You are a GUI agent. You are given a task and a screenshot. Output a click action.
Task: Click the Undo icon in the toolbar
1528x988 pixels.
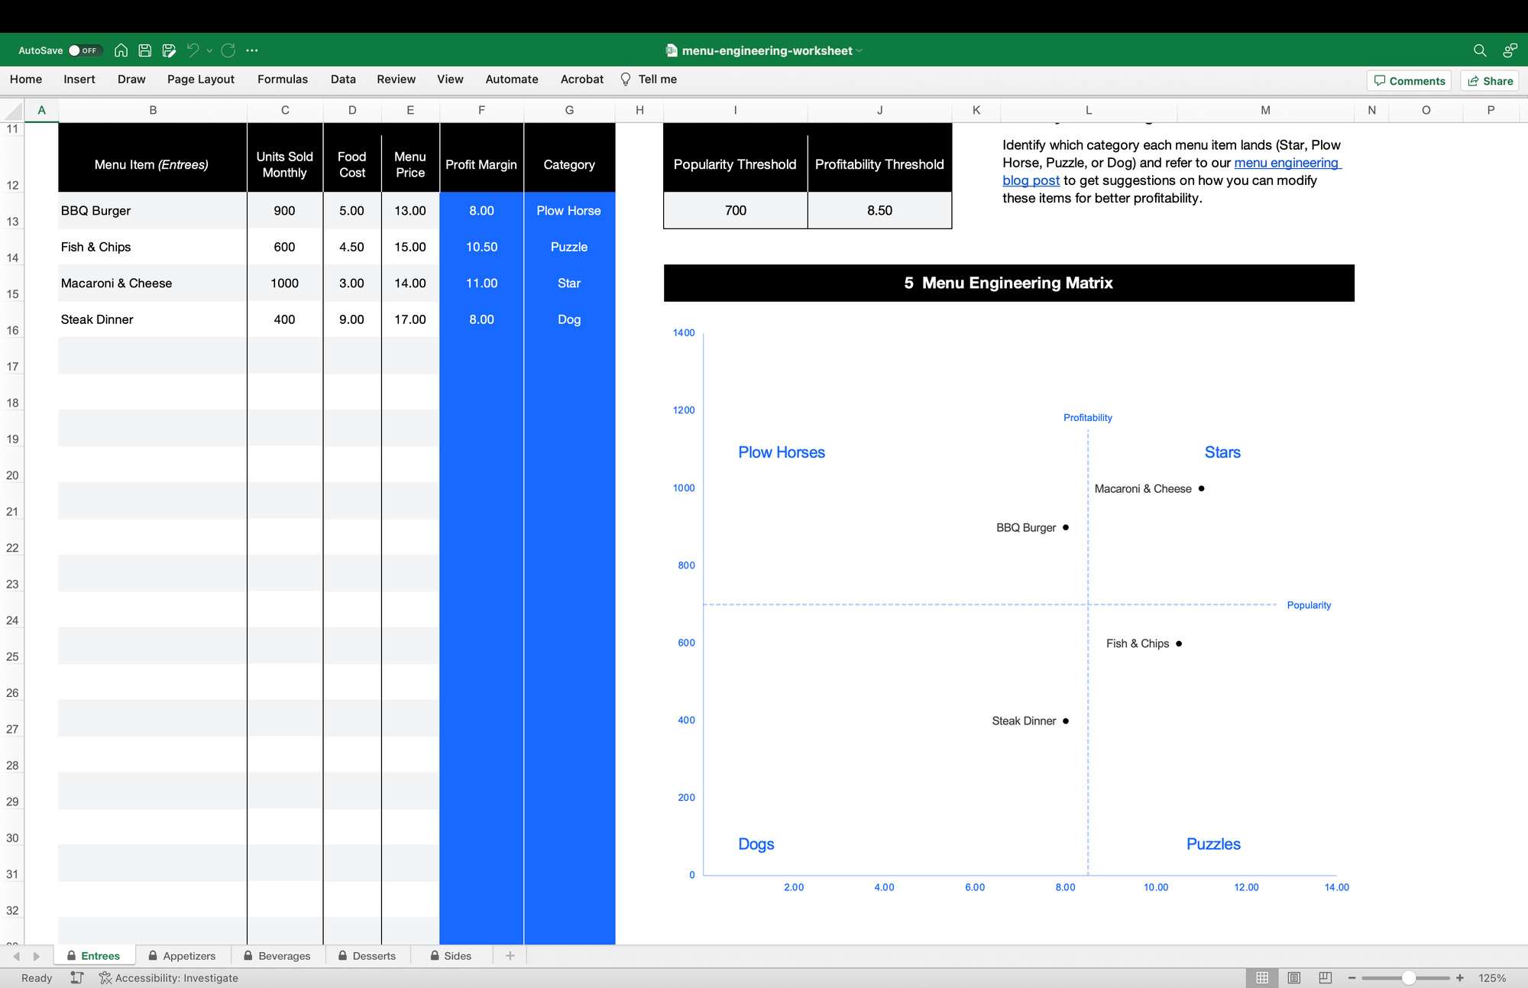click(192, 50)
